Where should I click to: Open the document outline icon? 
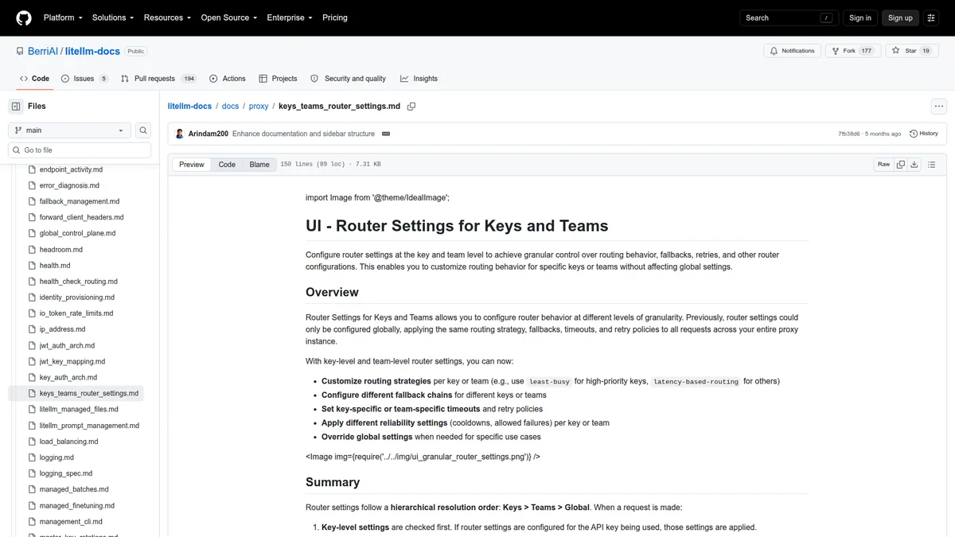[932, 165]
